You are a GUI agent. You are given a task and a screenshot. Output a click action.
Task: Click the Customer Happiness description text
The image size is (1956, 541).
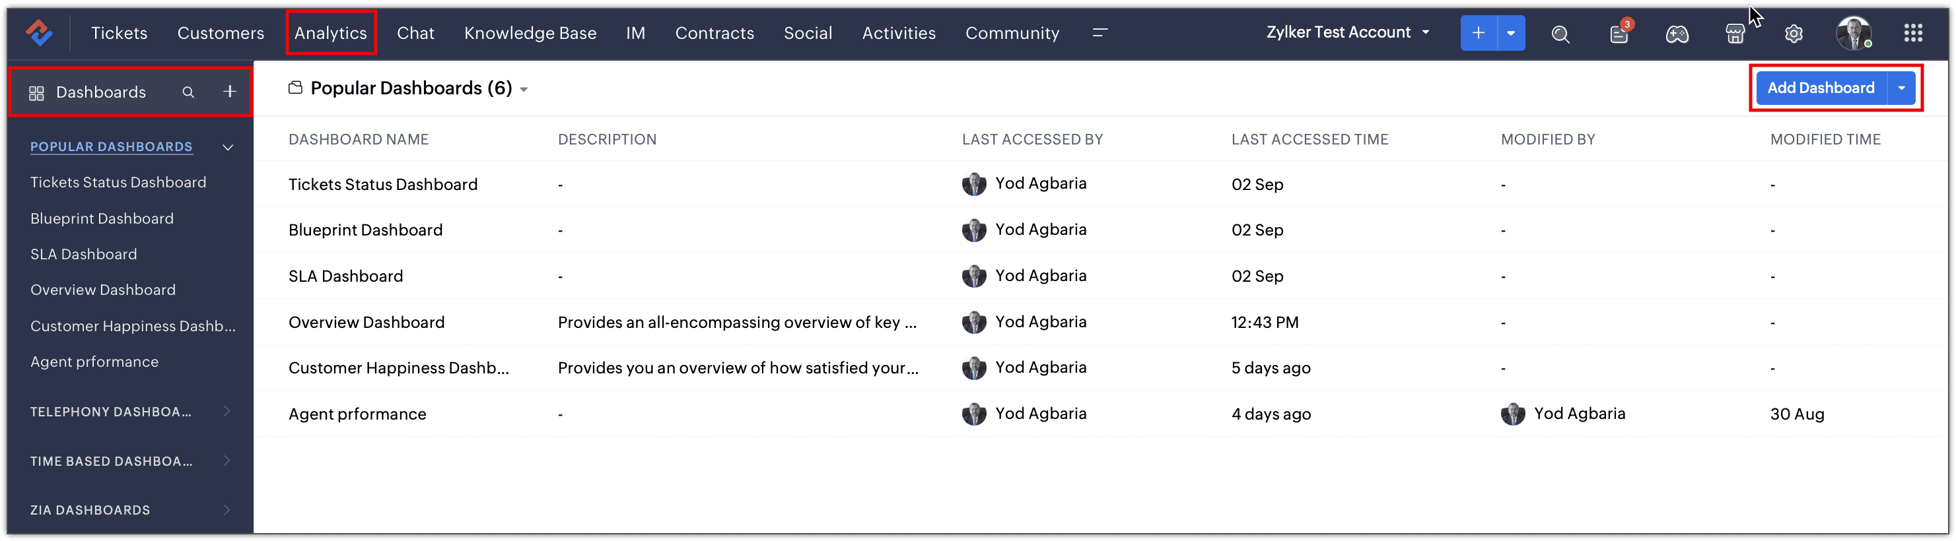[738, 368]
